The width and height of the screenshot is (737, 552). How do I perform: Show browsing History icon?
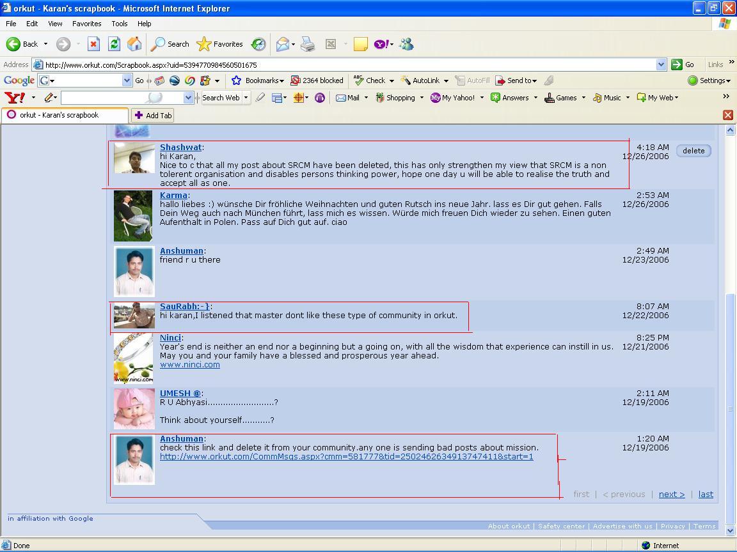pyautogui.click(x=258, y=44)
